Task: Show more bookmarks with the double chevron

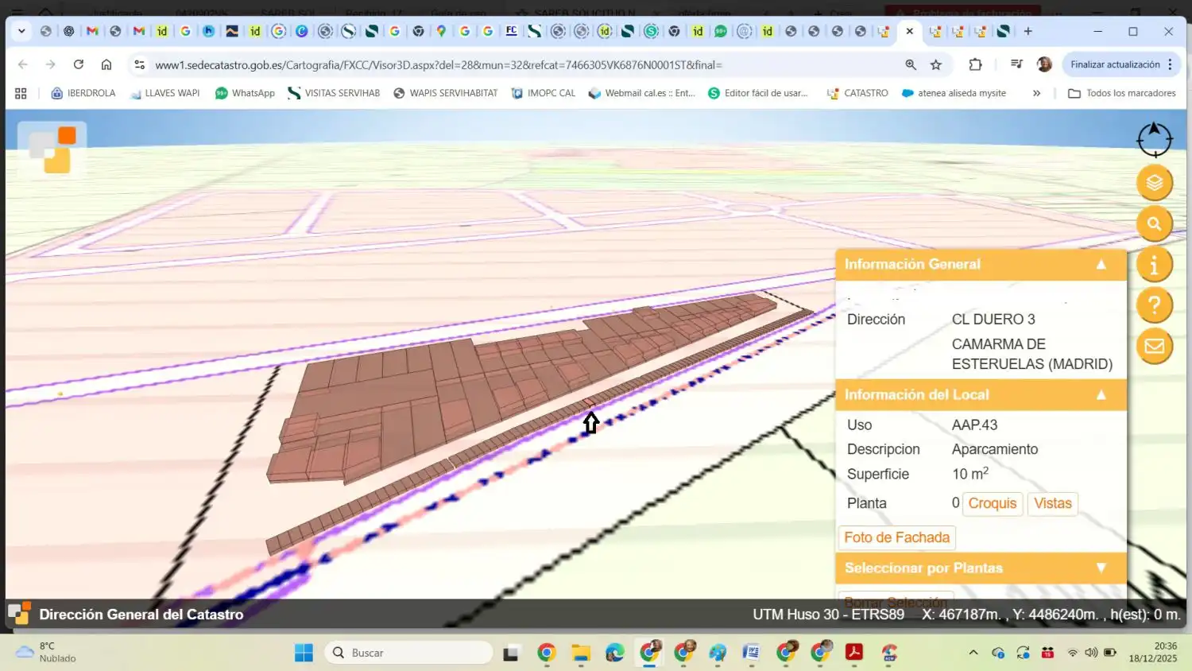Action: coord(1036,93)
